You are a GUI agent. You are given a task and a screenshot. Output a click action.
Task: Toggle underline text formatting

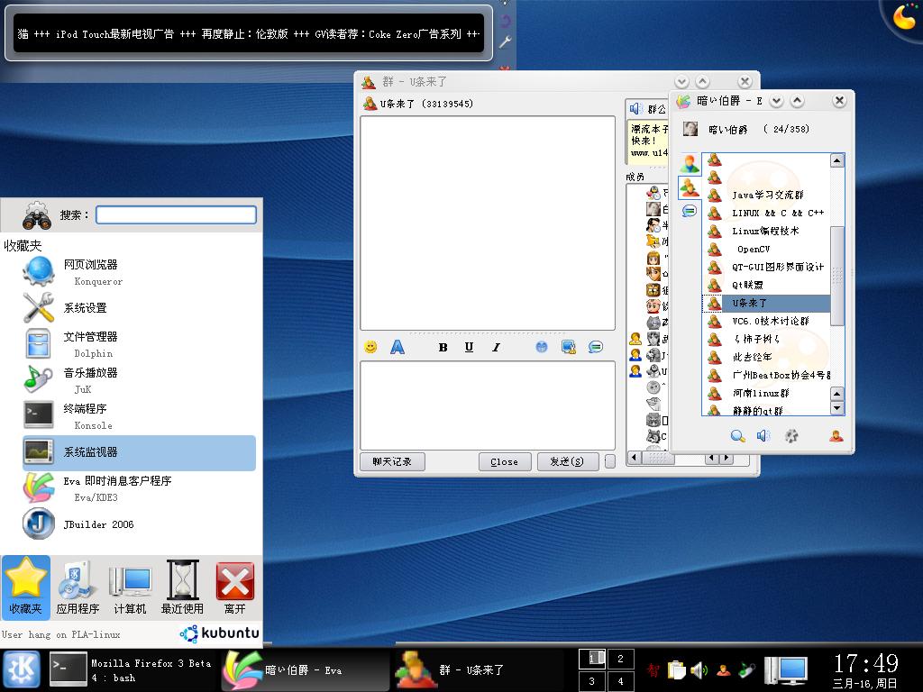click(x=469, y=348)
